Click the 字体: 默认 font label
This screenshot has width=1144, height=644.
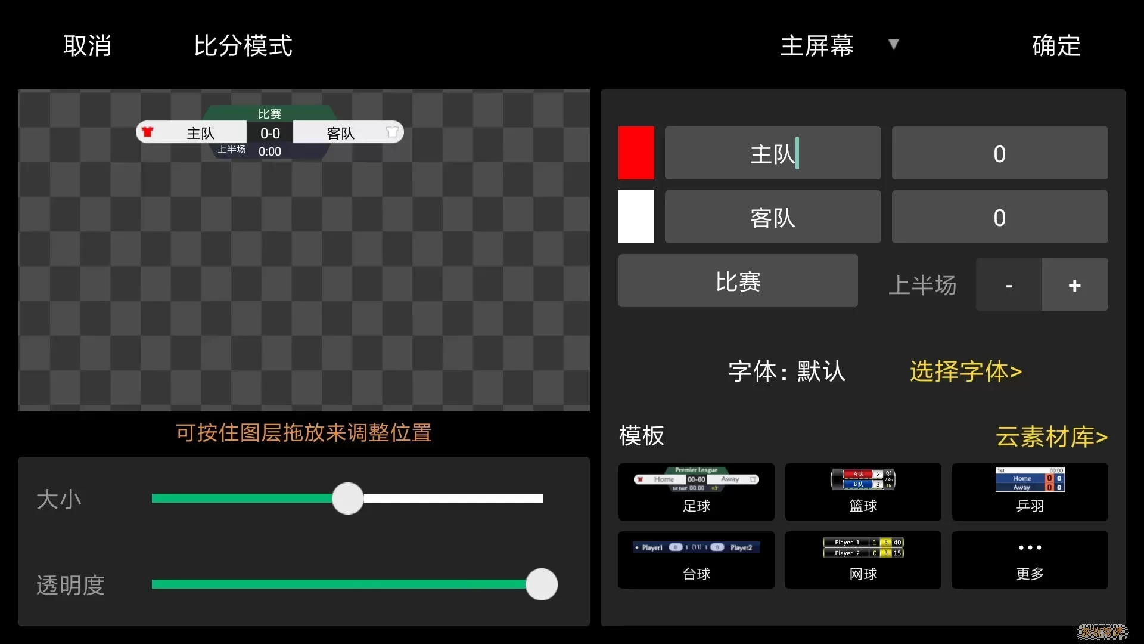[786, 371]
